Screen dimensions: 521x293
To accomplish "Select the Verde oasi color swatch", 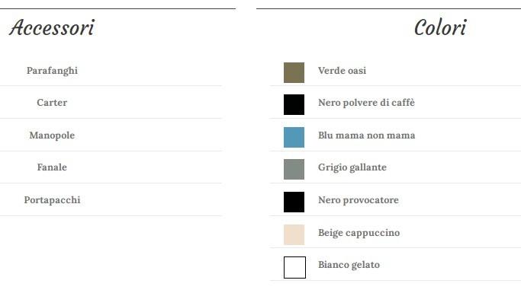I will 294,72.
